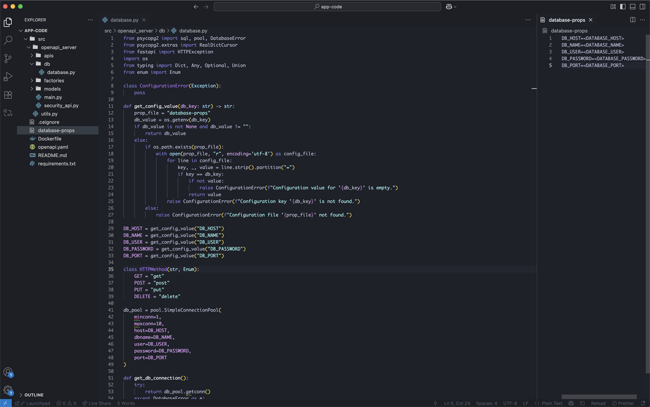Open utils.py in the Explorer
The image size is (650, 407).
point(49,114)
